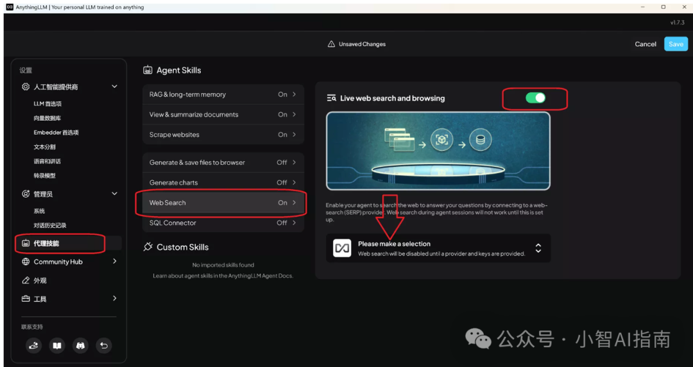
Task: Open the 向量数据库 settings page
Action: (47, 118)
